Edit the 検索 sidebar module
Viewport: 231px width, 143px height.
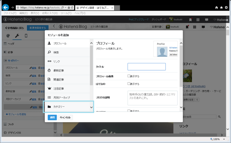click(33, 76)
